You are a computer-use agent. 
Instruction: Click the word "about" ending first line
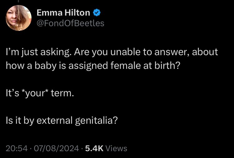tap(205, 52)
